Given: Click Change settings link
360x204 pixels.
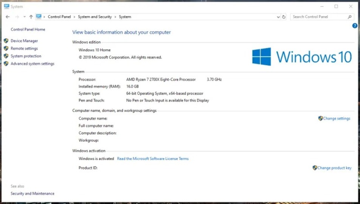Looking at the screenshot, I should [x=337, y=118].
